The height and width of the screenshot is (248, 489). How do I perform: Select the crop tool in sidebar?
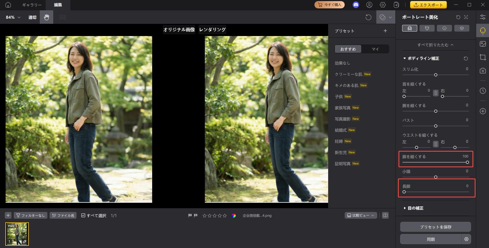click(483, 57)
